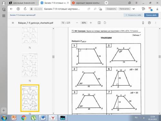Open Chrome from the taskbar

click(24, 118)
